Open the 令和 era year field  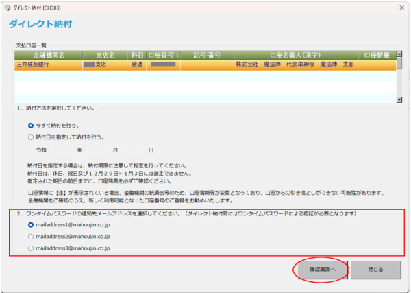coord(63,150)
